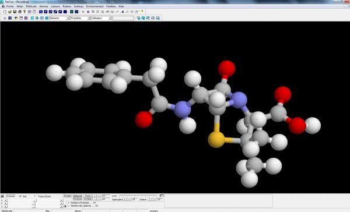Click the new document icon

[x=5, y=12]
